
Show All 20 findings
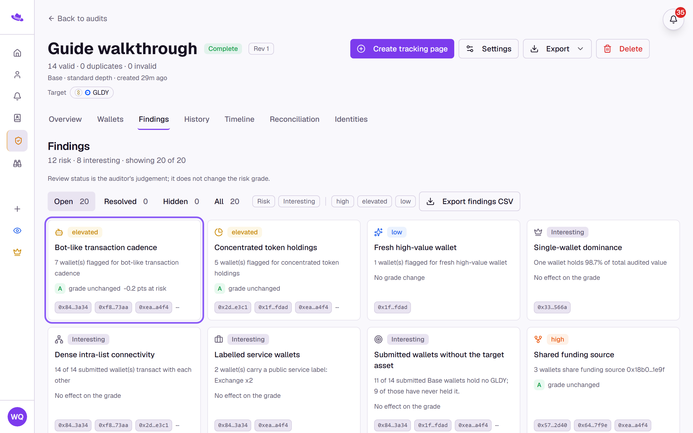point(227,201)
